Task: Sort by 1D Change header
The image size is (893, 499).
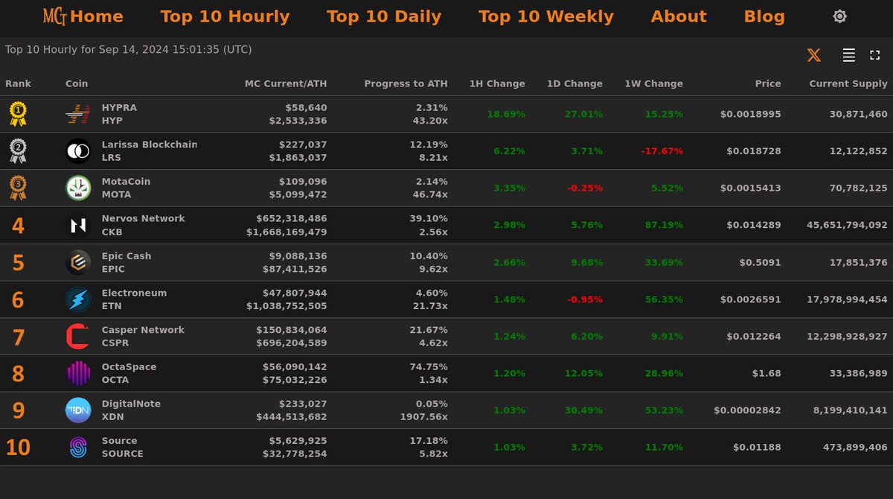Action: coord(574,83)
